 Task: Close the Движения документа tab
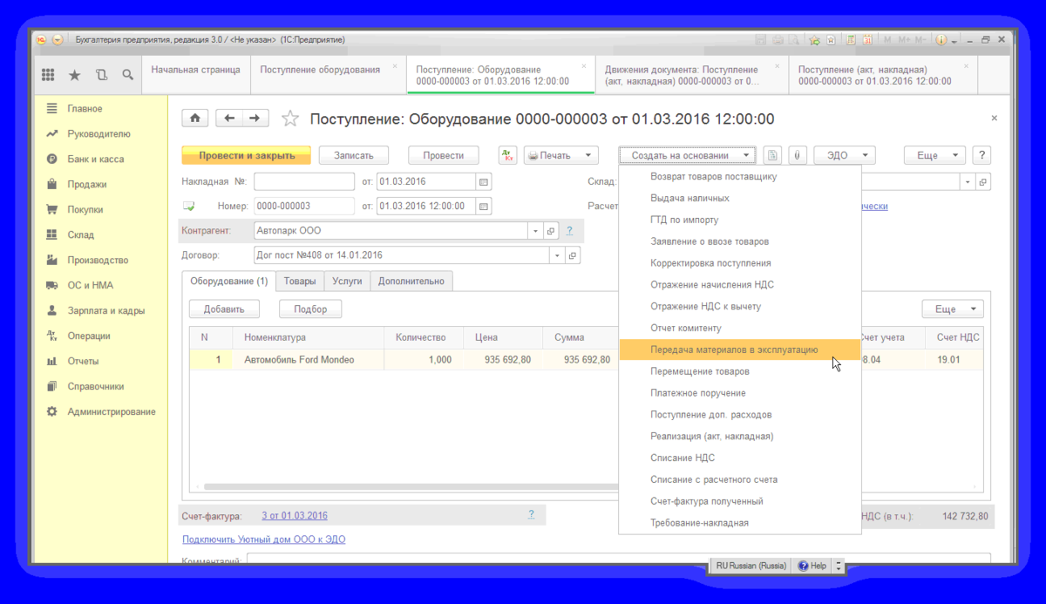click(x=777, y=66)
